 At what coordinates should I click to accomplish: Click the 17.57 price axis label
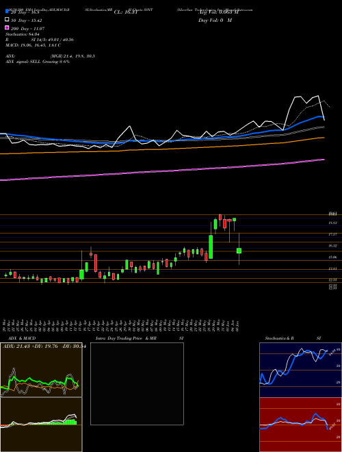click(x=332, y=234)
